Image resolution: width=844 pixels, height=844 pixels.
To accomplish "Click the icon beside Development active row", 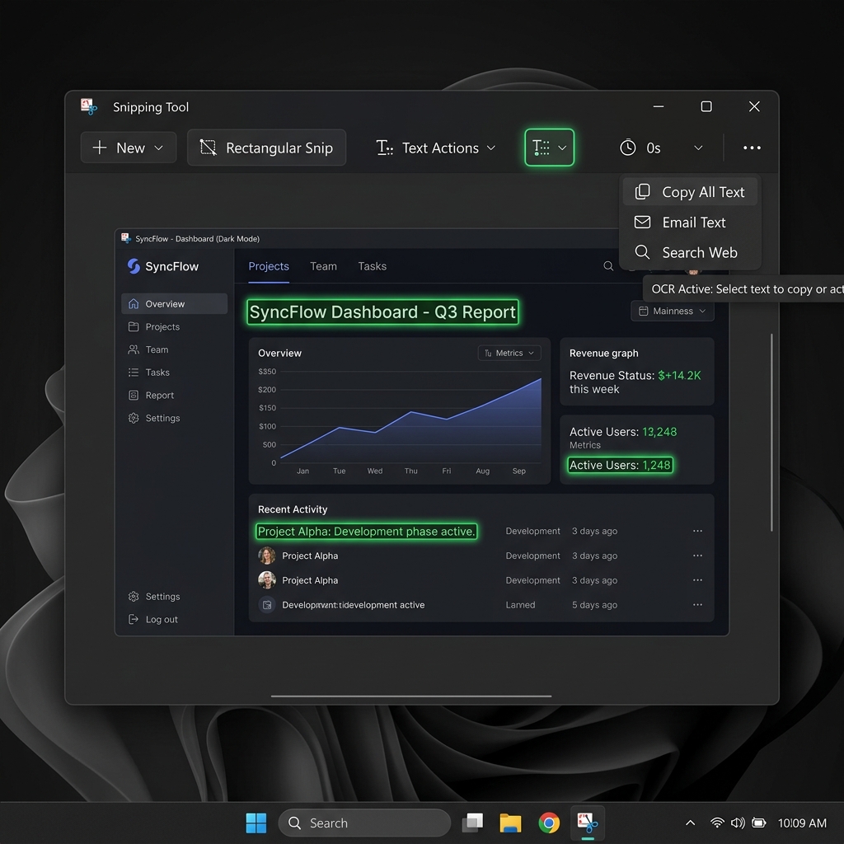I will point(267,605).
